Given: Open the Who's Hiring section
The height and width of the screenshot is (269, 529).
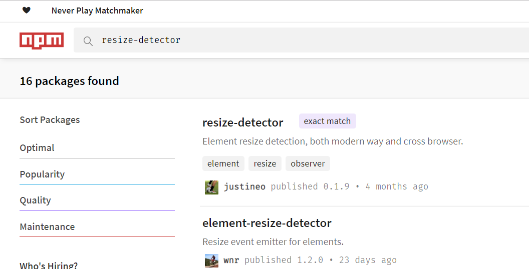Looking at the screenshot, I should pyautogui.click(x=49, y=265).
